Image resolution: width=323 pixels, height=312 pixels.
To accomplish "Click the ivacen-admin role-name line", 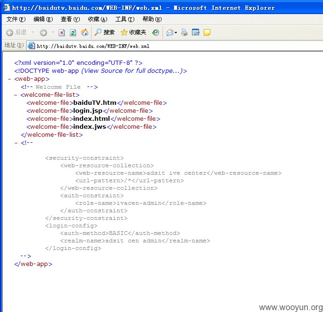I will [x=141, y=203].
